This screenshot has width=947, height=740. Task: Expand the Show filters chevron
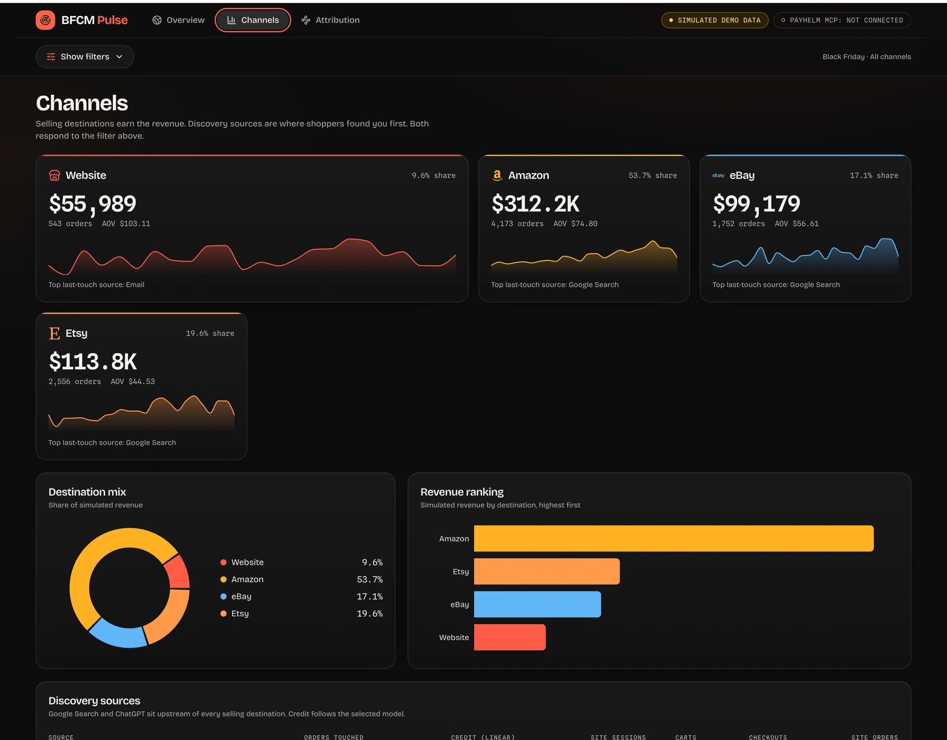[x=119, y=57]
